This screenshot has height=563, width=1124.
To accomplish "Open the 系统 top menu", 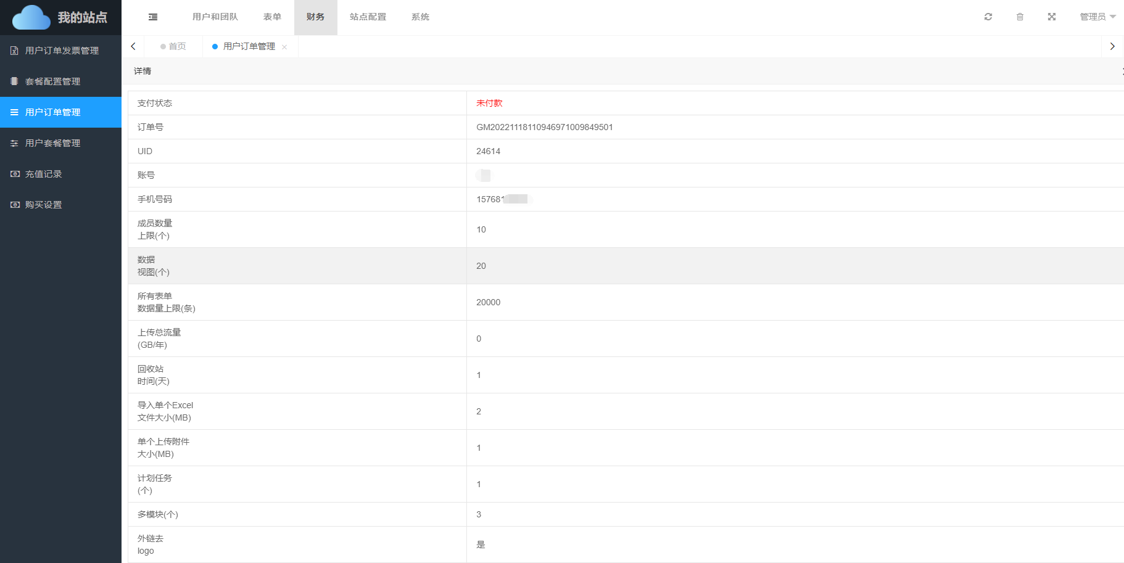I will (420, 17).
